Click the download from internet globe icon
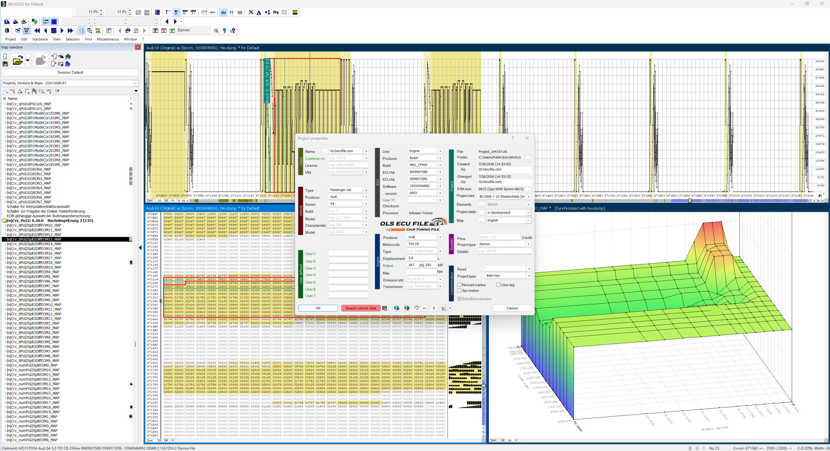 [x=397, y=308]
